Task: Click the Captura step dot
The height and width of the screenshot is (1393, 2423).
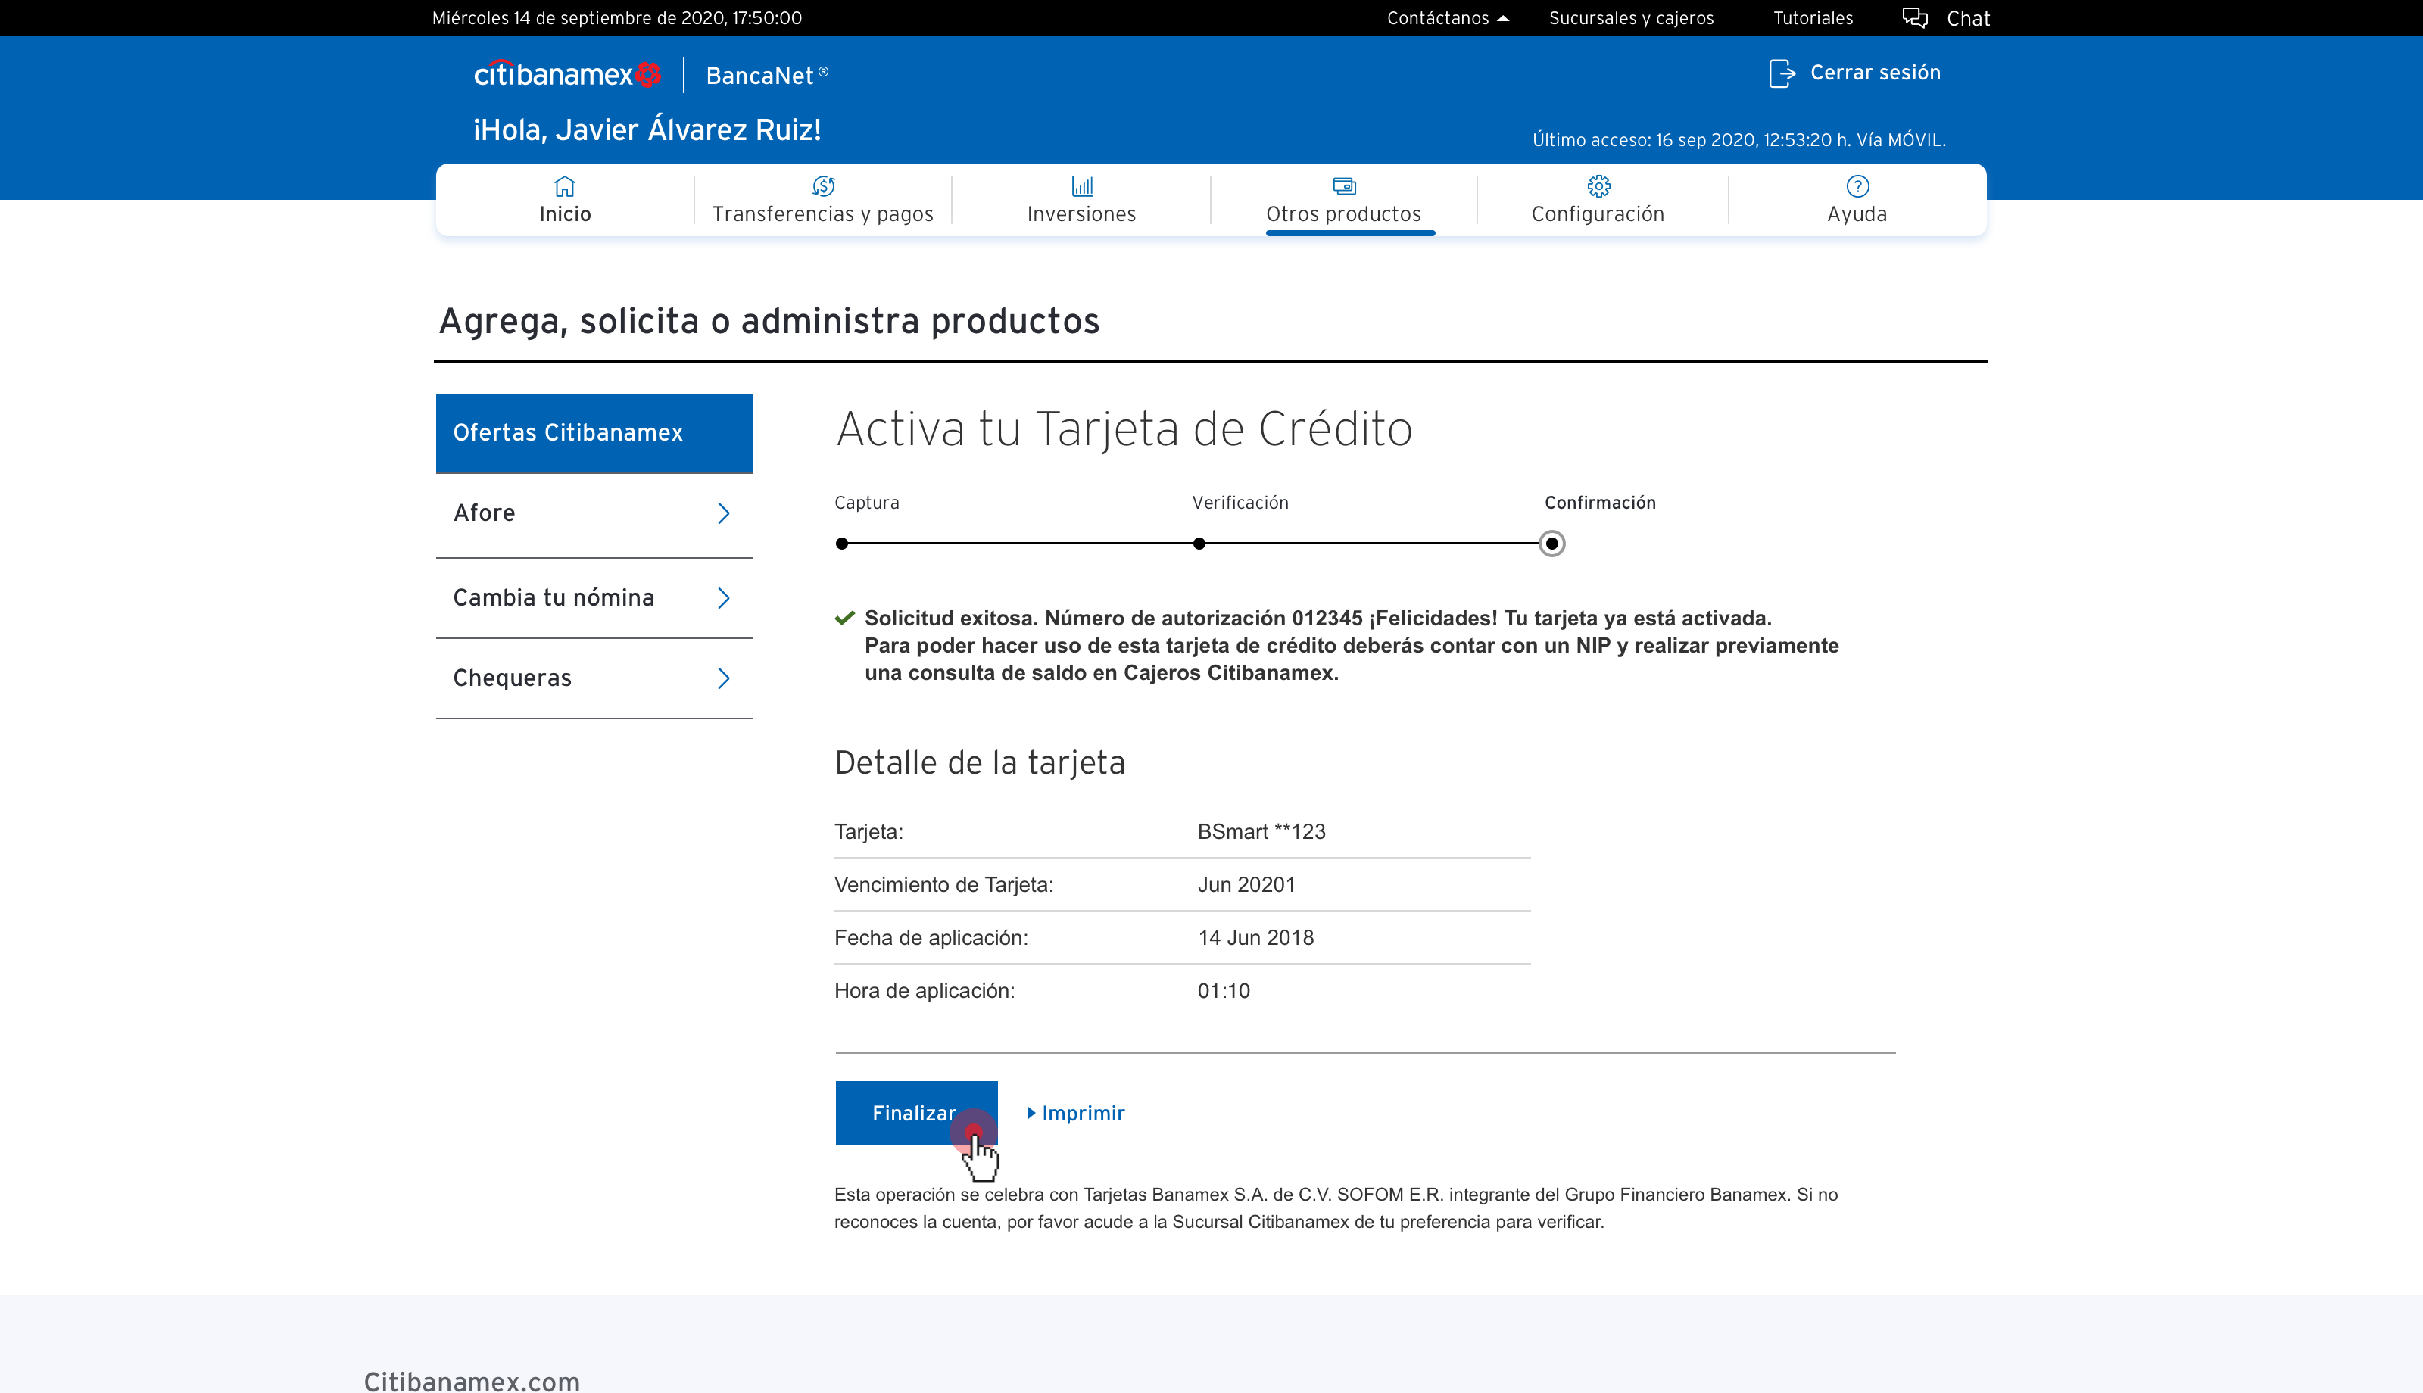Action: point(842,544)
